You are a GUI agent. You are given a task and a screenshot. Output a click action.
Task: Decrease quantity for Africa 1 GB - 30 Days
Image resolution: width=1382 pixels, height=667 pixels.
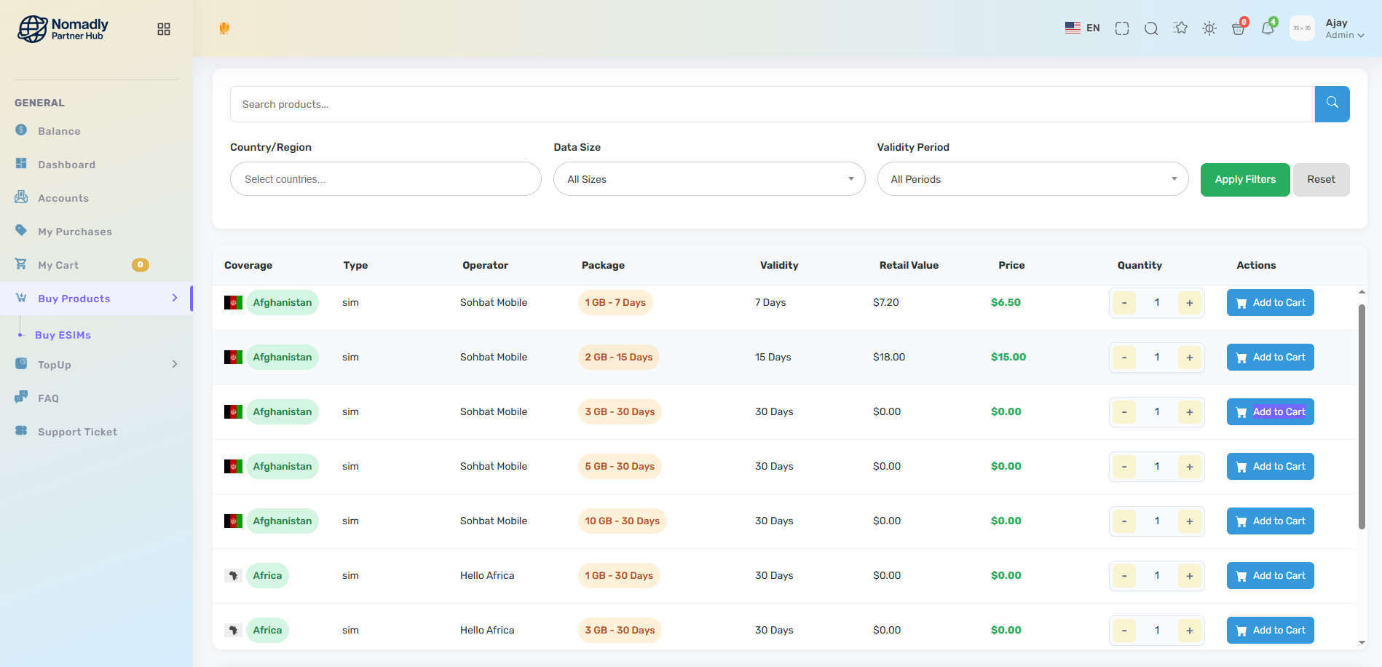[1124, 576]
